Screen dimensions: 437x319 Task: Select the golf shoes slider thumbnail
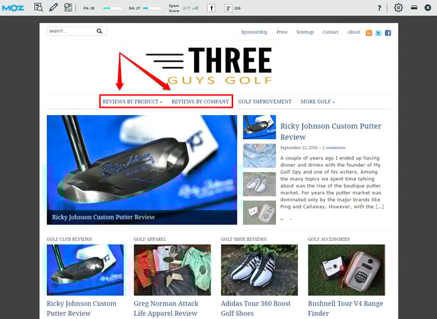(x=260, y=184)
